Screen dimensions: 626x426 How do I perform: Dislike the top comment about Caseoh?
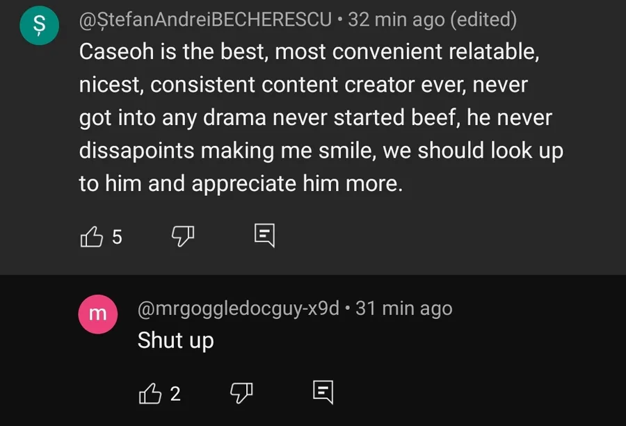coord(182,236)
